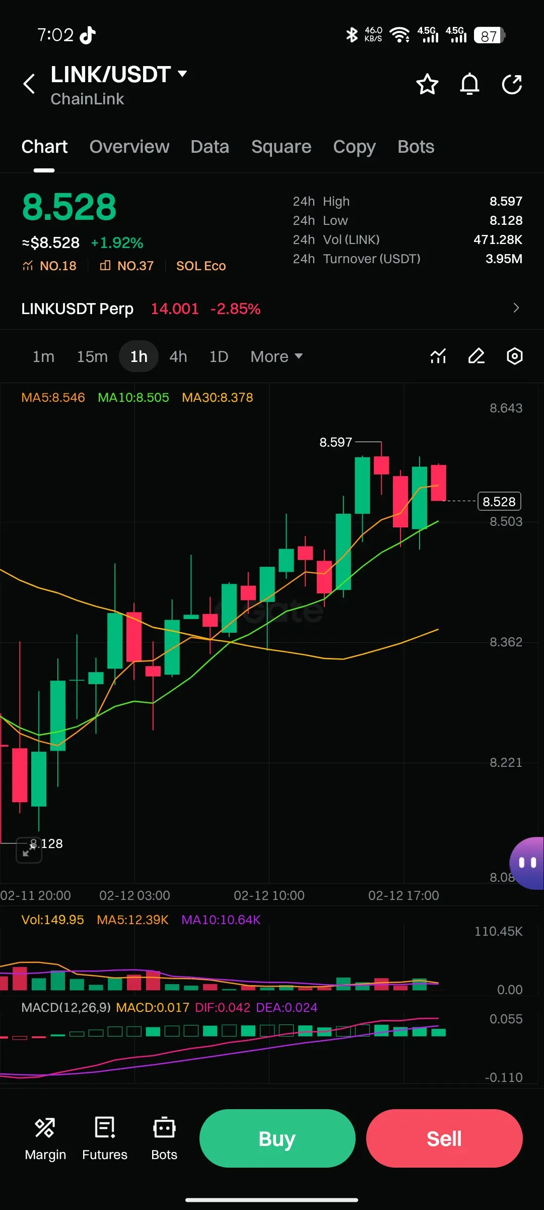Viewport: 544px width, 1210px height.
Task: Open LINKUSDT Perp contract row
Action: (272, 309)
